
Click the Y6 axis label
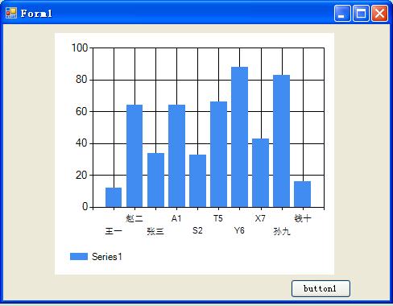click(239, 230)
